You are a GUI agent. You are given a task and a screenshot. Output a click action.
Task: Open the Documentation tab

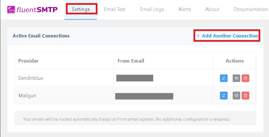point(250,9)
